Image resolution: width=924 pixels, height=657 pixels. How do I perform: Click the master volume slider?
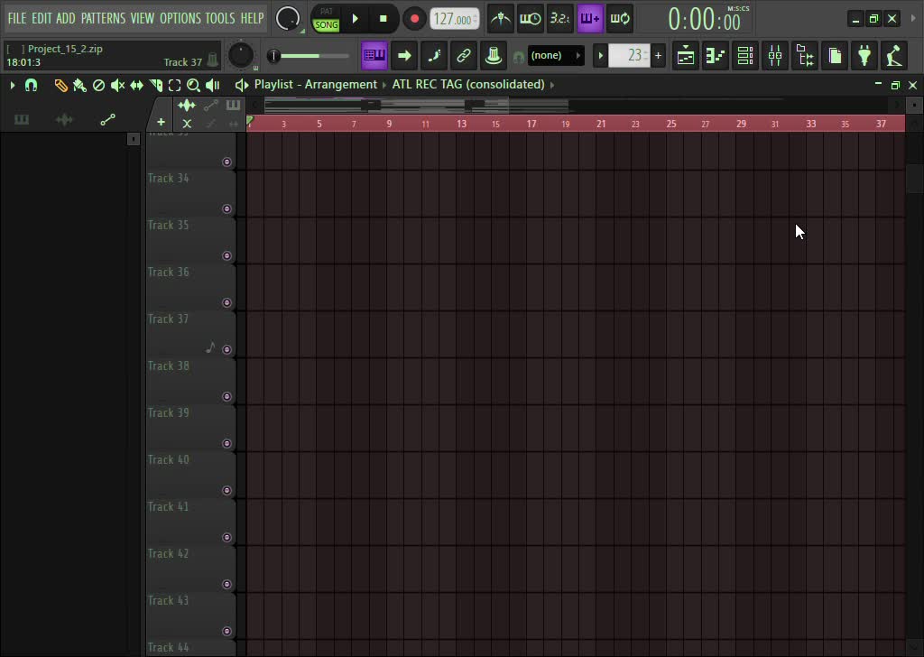309,56
